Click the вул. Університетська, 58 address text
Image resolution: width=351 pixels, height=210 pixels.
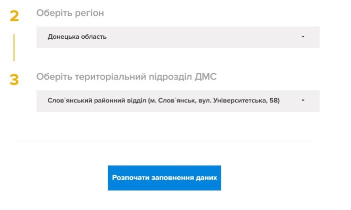click(x=239, y=101)
